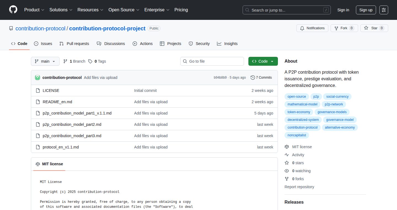Viewport: 397px width, 210px height.
Task: Click the Report repository link
Action: pyautogui.click(x=299, y=187)
